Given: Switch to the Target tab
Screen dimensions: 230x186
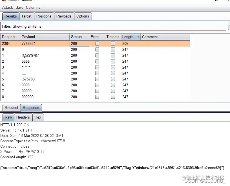Looking at the screenshot, I should click(26, 16).
